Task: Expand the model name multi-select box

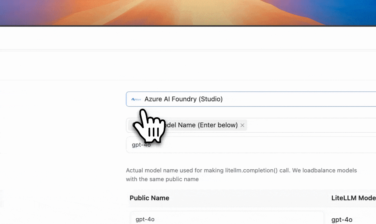Action: click(311, 125)
